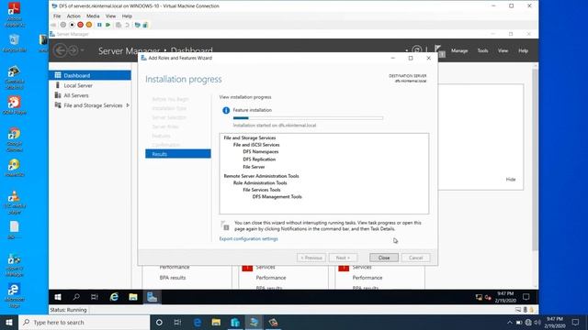Viewport: 588px width, 330px height.
Task: Click the Ctrl+Alt+Del toolbar icon in VM Connection
Action: point(53,25)
